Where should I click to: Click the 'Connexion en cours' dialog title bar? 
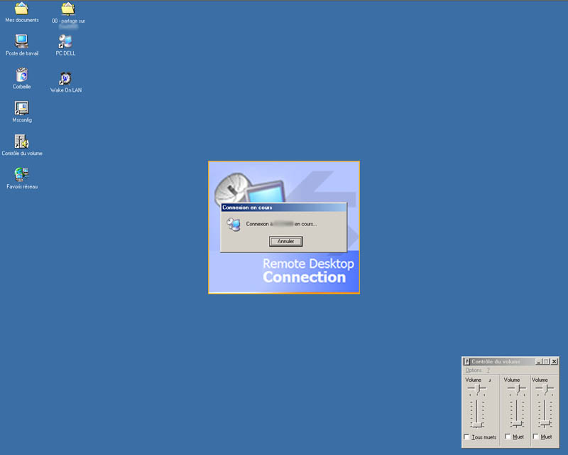[283, 208]
